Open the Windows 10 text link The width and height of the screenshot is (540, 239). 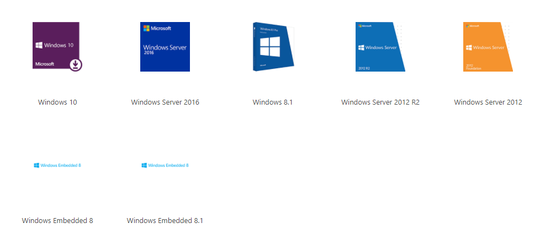(57, 102)
